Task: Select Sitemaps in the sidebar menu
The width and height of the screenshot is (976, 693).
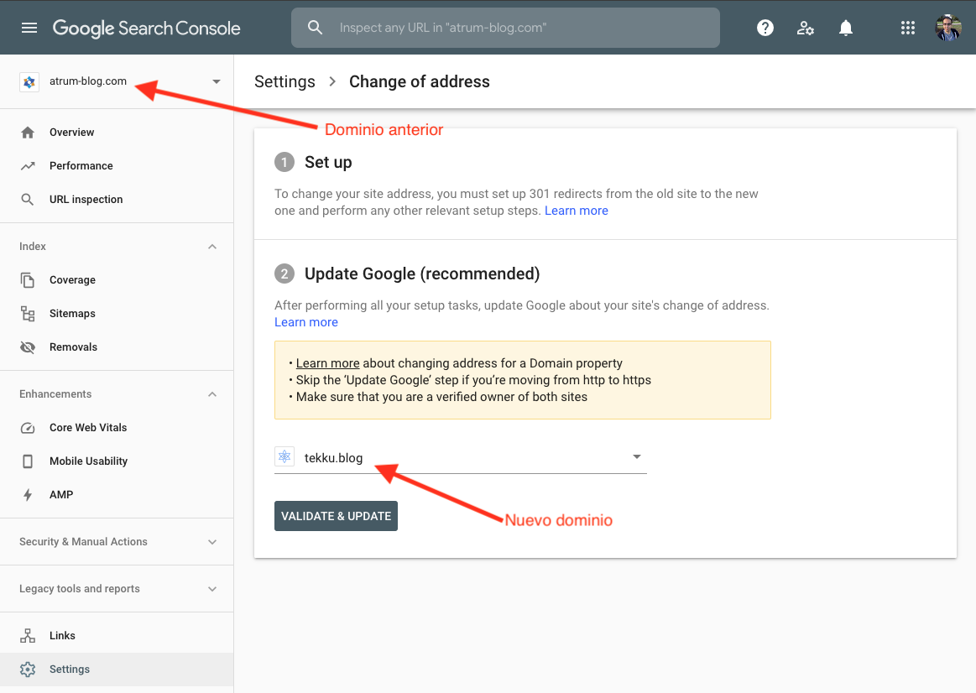Action: [72, 313]
